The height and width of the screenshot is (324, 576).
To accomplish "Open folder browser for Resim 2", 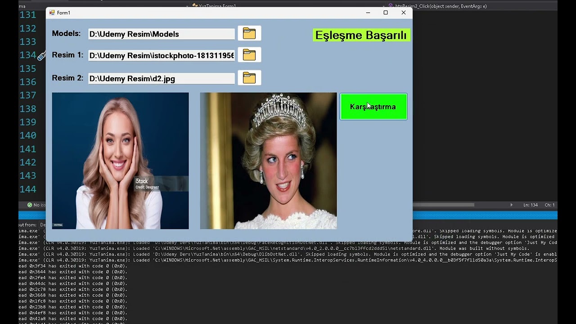I will (x=249, y=78).
